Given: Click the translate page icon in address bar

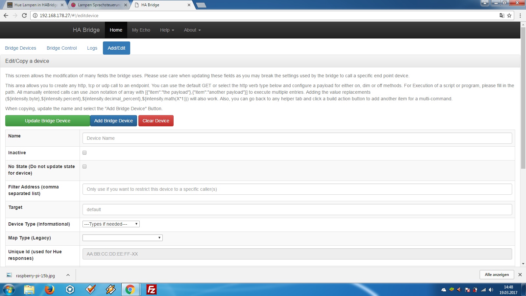Looking at the screenshot, I should pos(502,15).
